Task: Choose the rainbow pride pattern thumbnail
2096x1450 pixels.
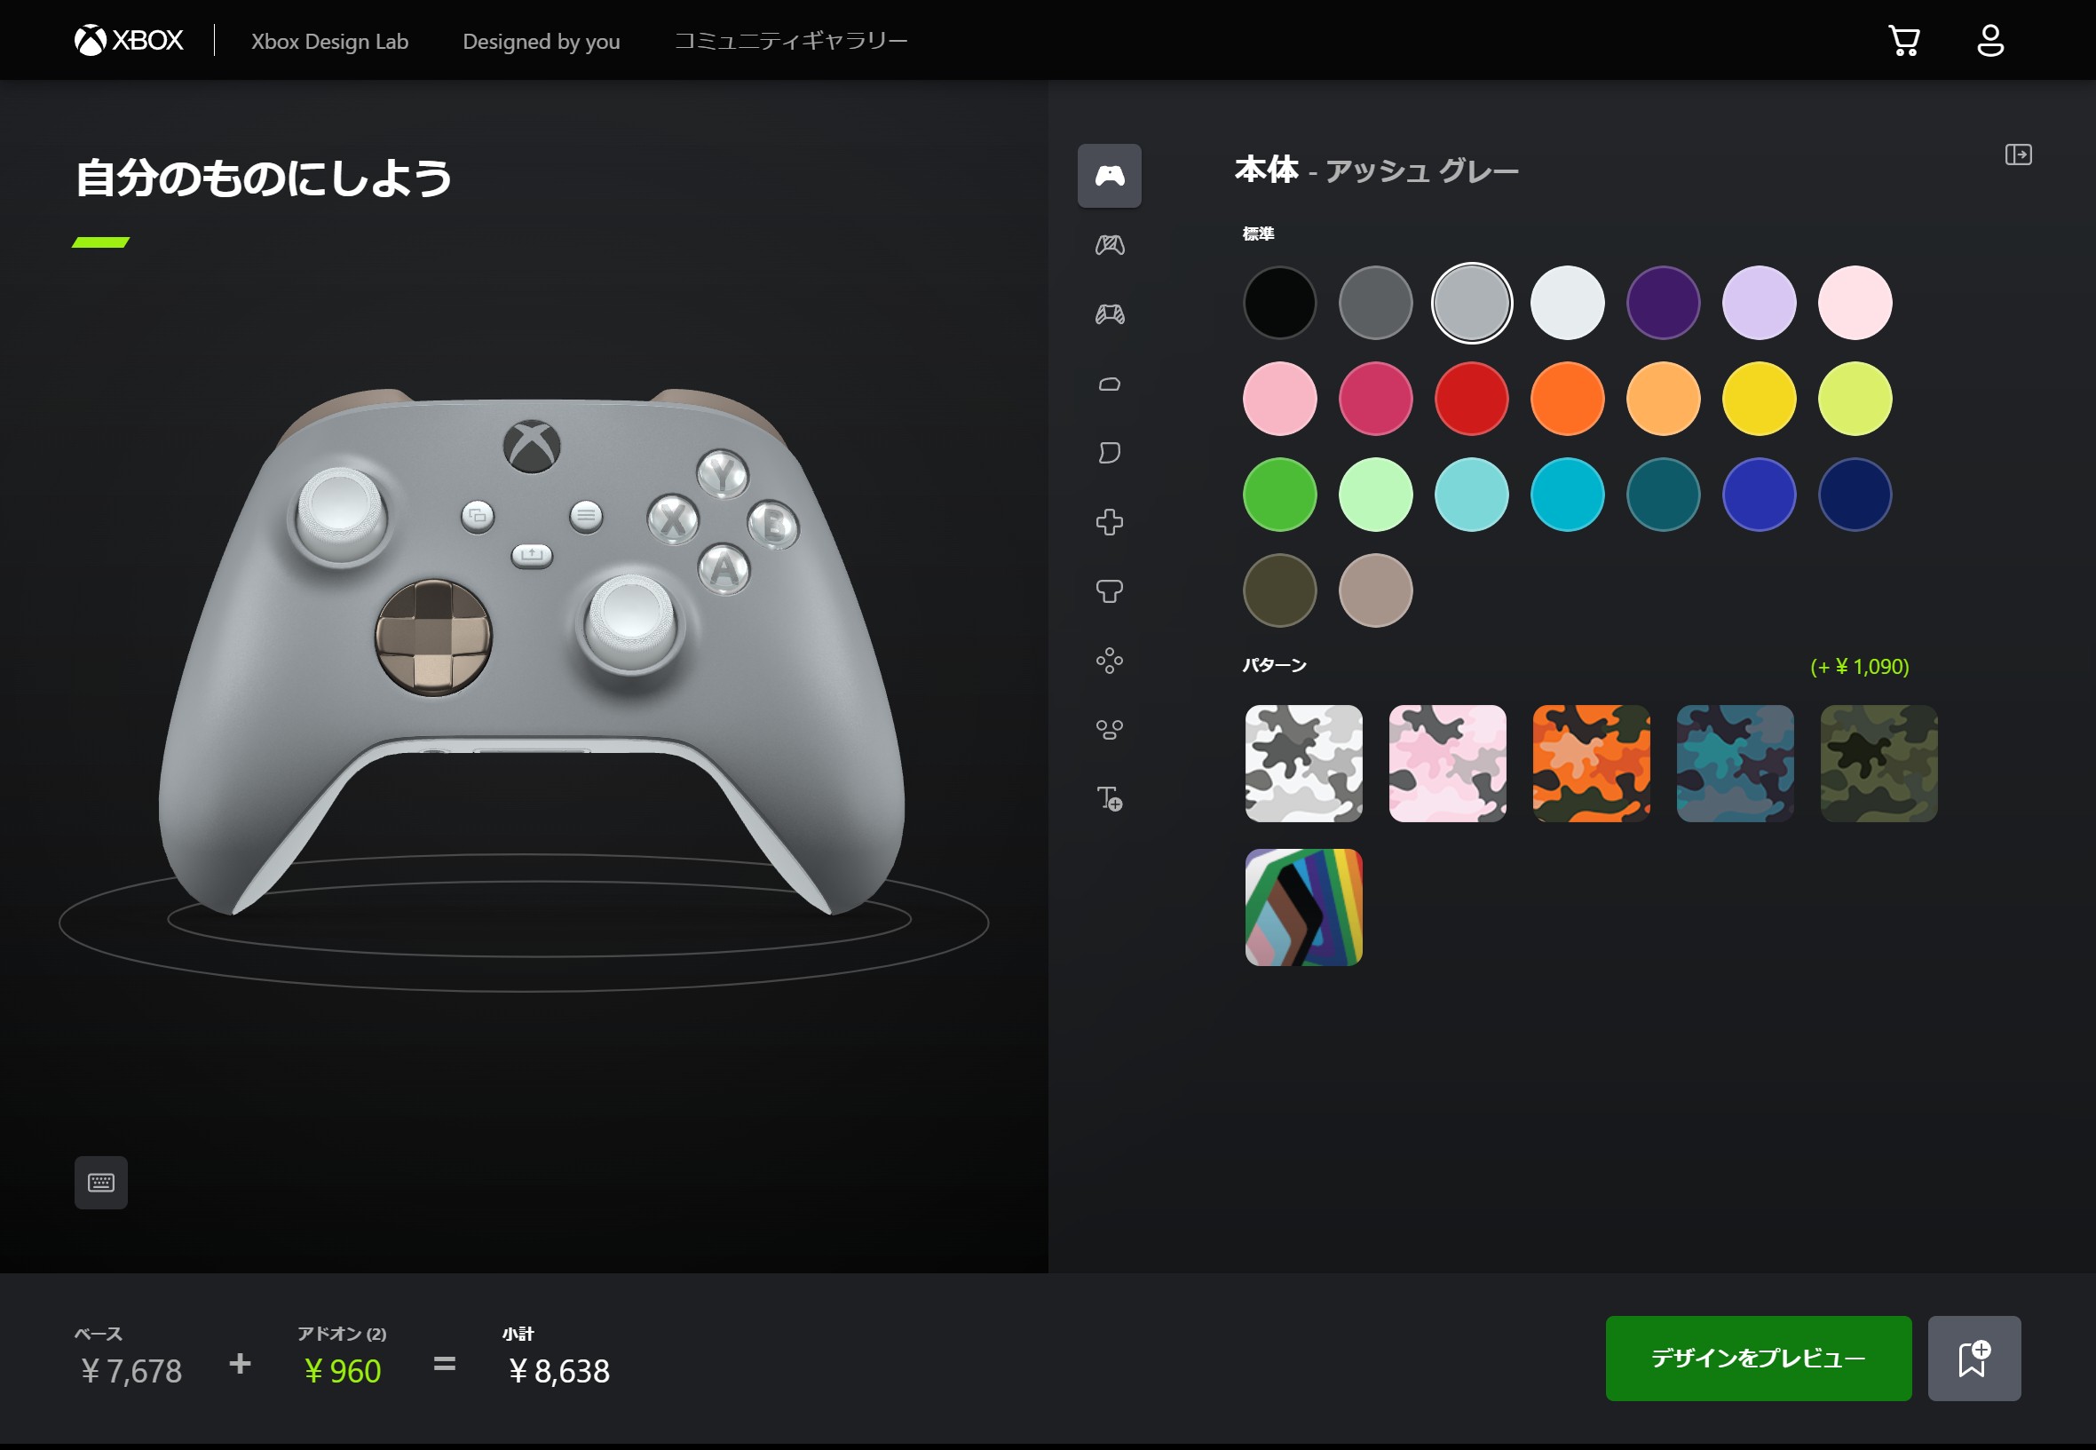Action: [1303, 907]
